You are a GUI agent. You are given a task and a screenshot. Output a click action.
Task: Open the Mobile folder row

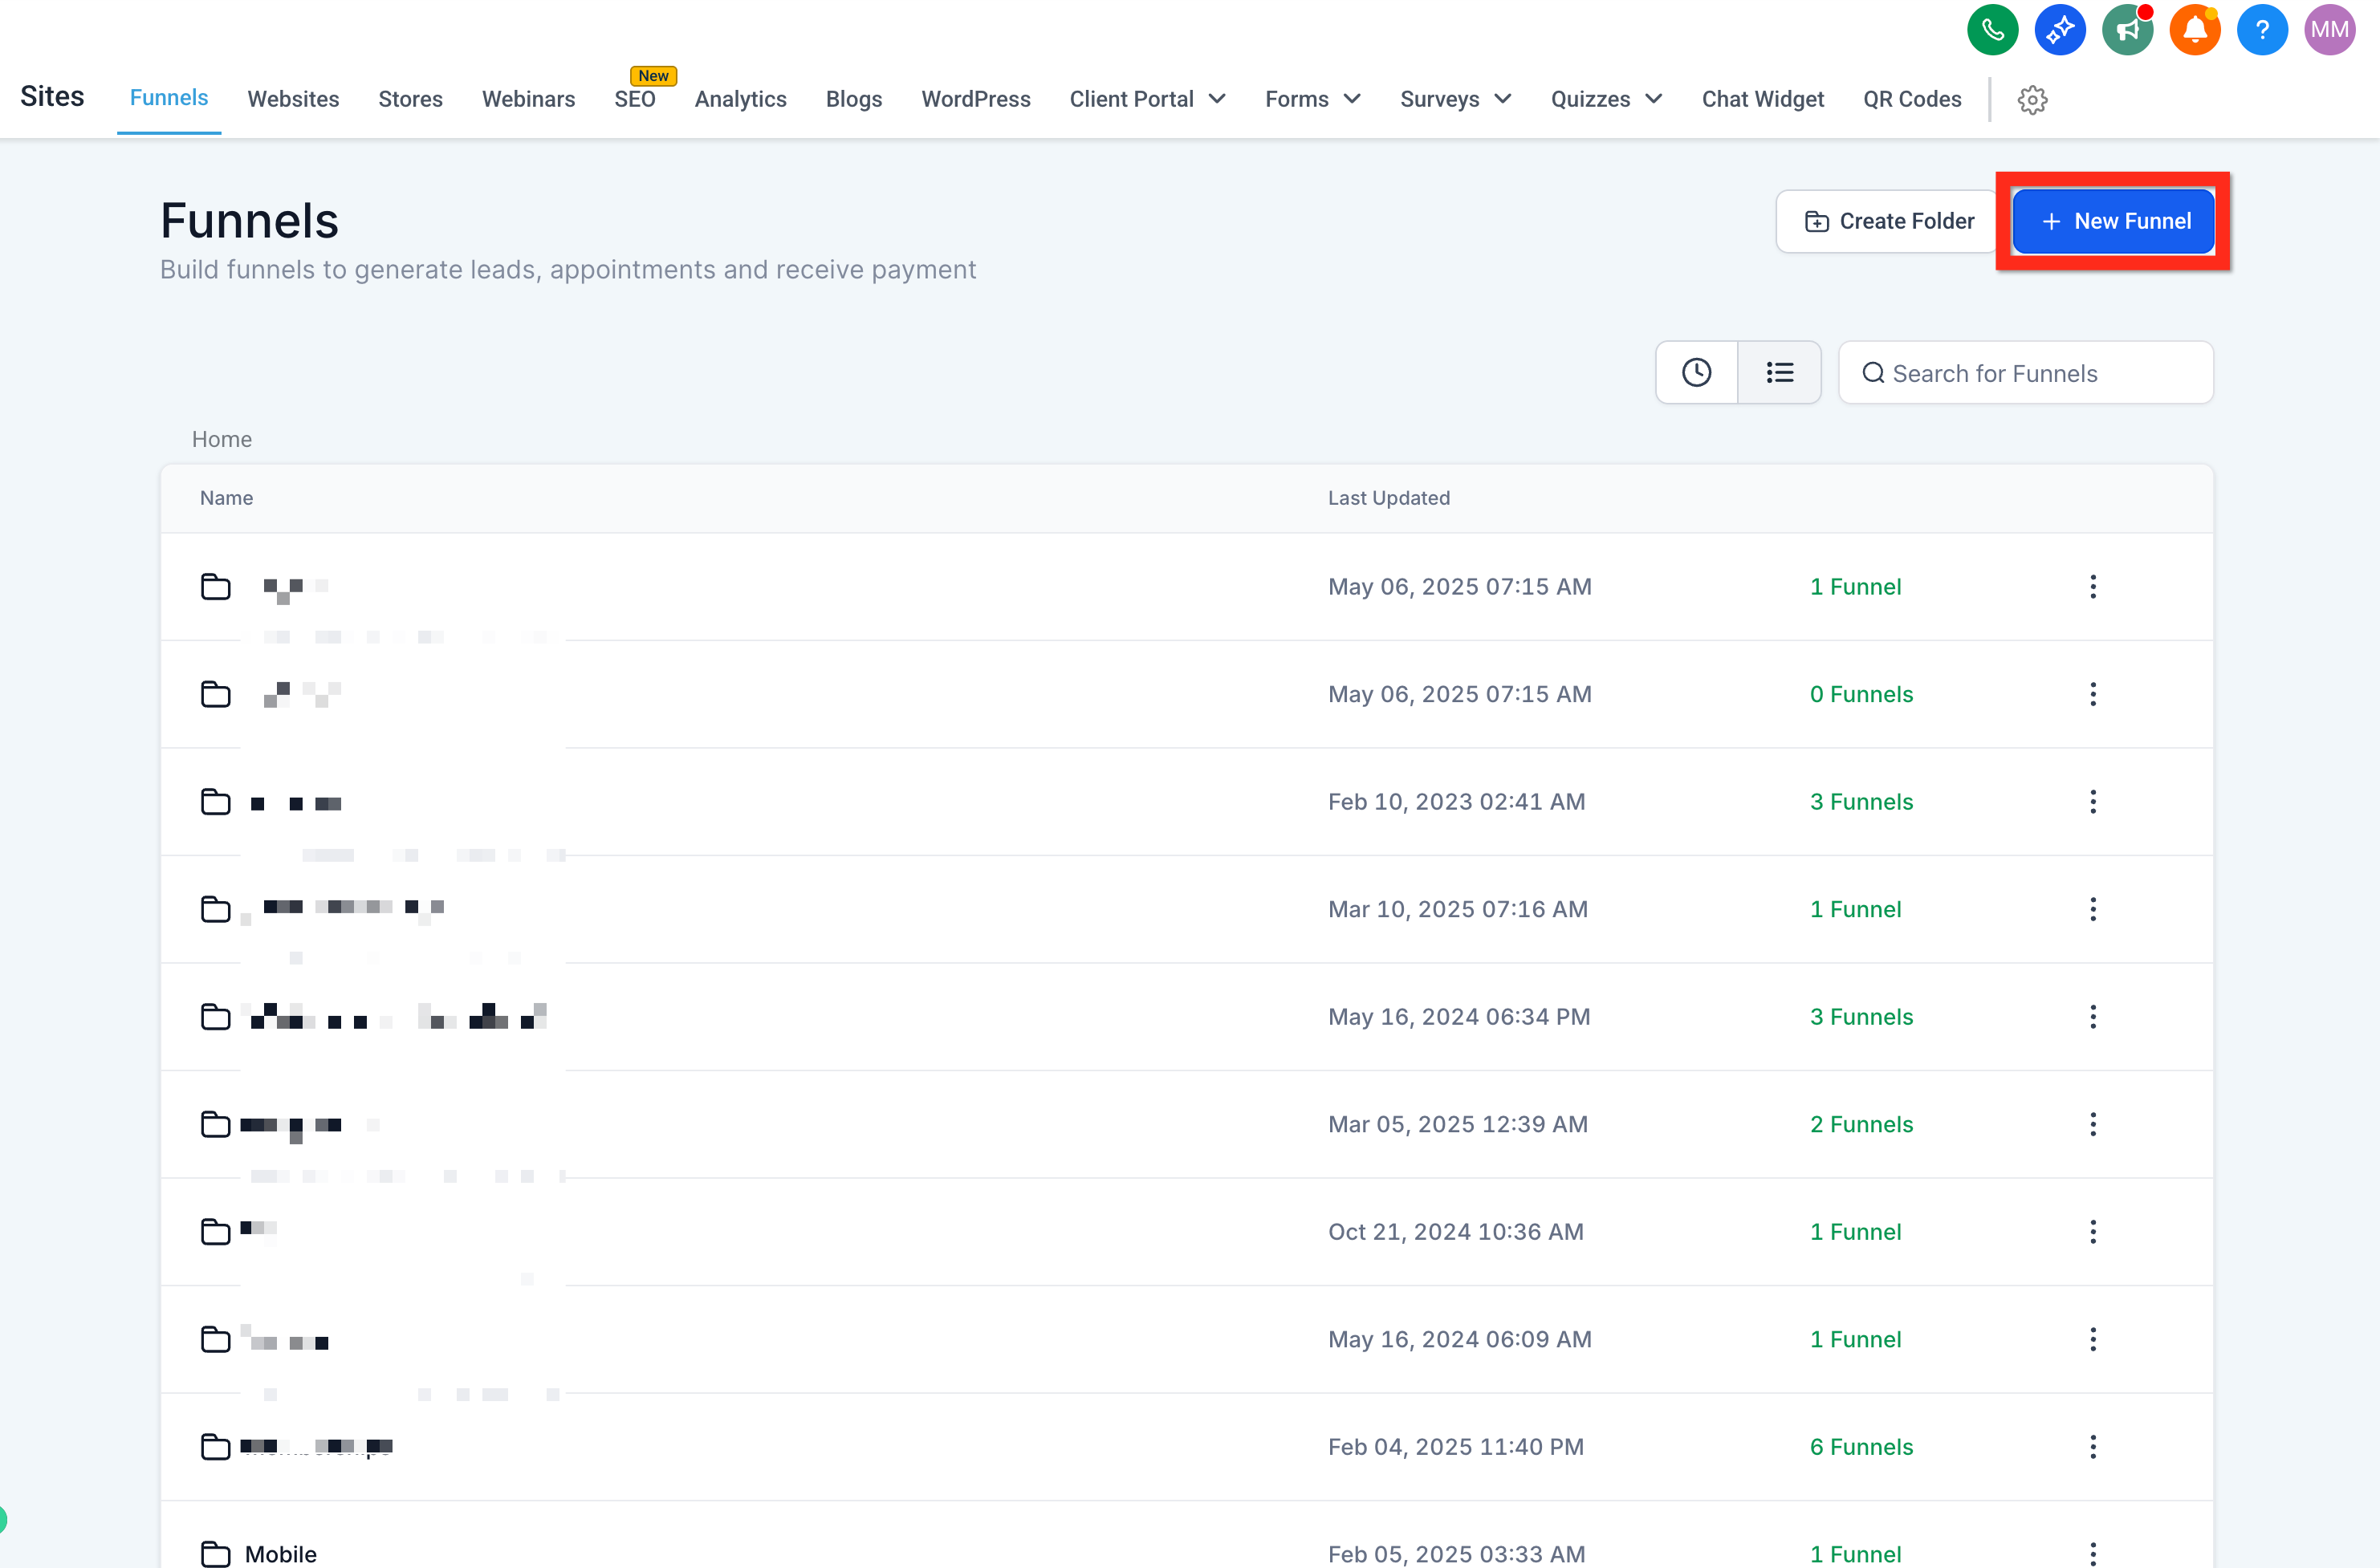tap(280, 1553)
